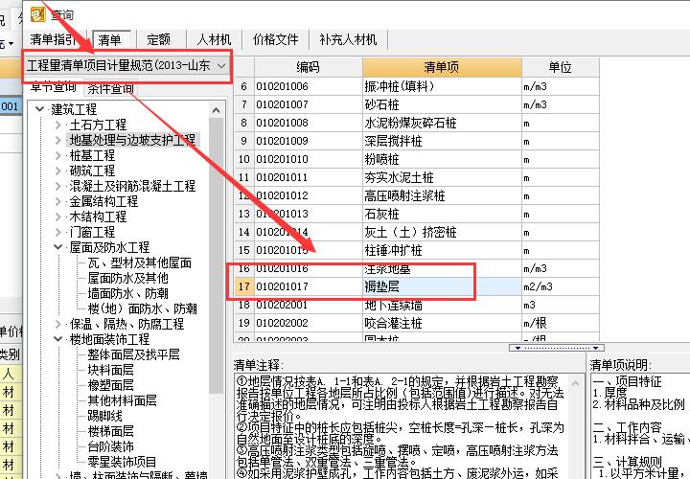
Task: Select row 石灰桩
Action: click(x=416, y=215)
